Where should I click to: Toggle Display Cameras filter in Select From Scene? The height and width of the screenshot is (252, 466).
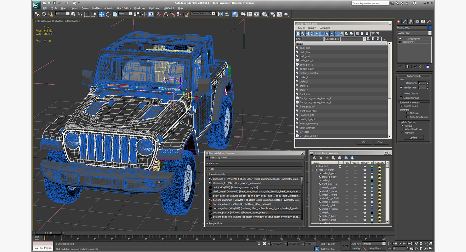(313, 33)
